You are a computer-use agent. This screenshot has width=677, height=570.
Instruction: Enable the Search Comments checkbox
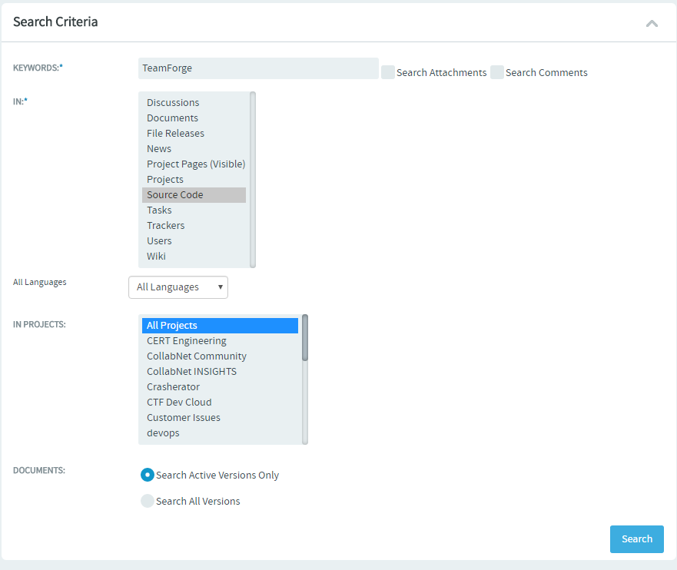[497, 72]
